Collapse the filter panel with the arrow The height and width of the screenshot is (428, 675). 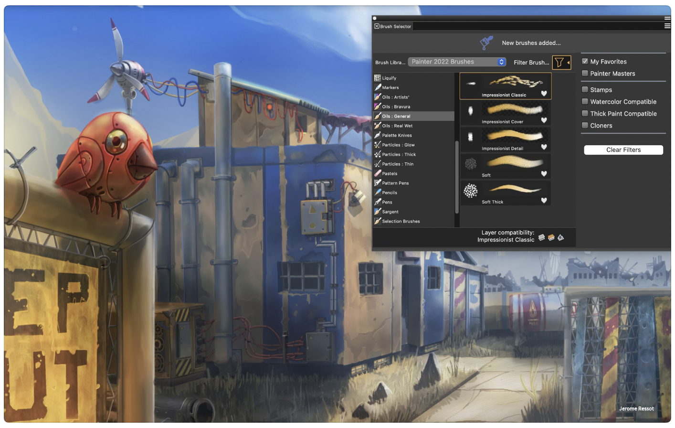[568, 63]
